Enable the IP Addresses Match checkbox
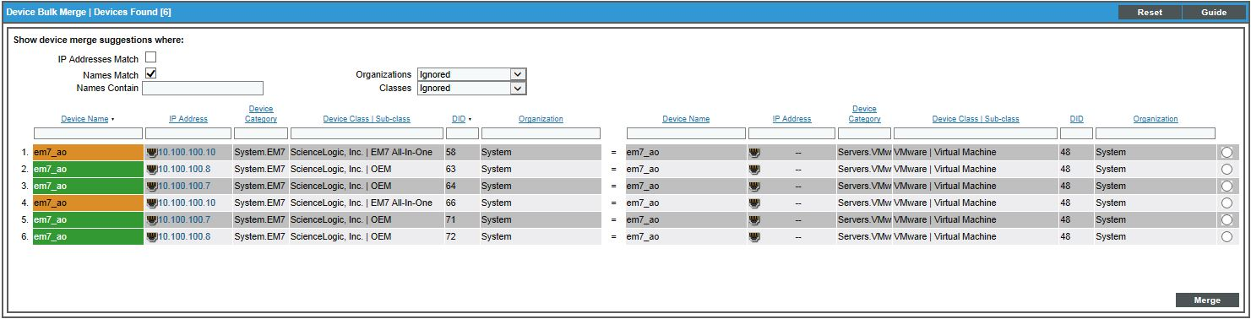 pyautogui.click(x=150, y=57)
